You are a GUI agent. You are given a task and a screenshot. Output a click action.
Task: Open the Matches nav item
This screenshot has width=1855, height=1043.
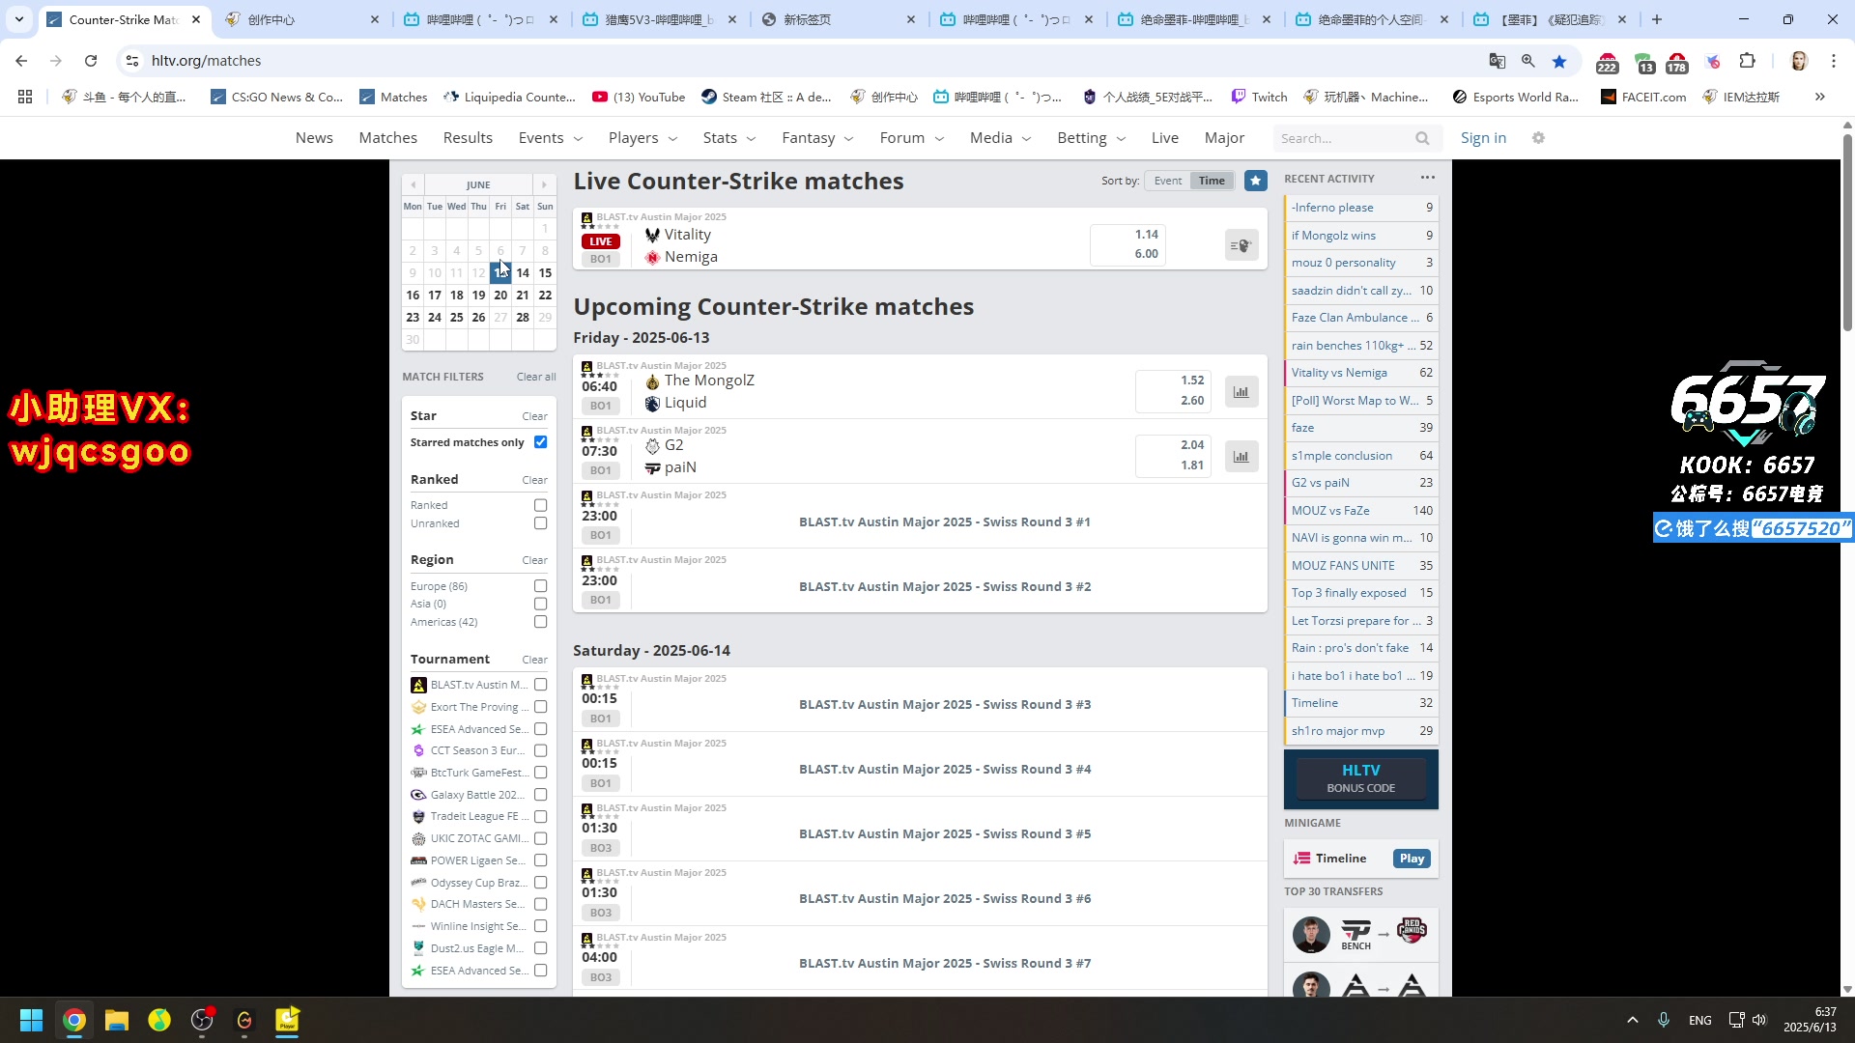(388, 138)
